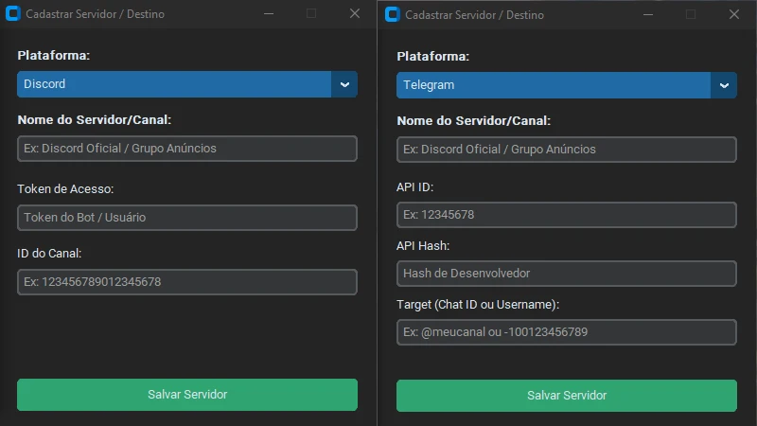Click the Plataforma label in Discord window
This screenshot has width=757, height=426.
click(x=54, y=55)
